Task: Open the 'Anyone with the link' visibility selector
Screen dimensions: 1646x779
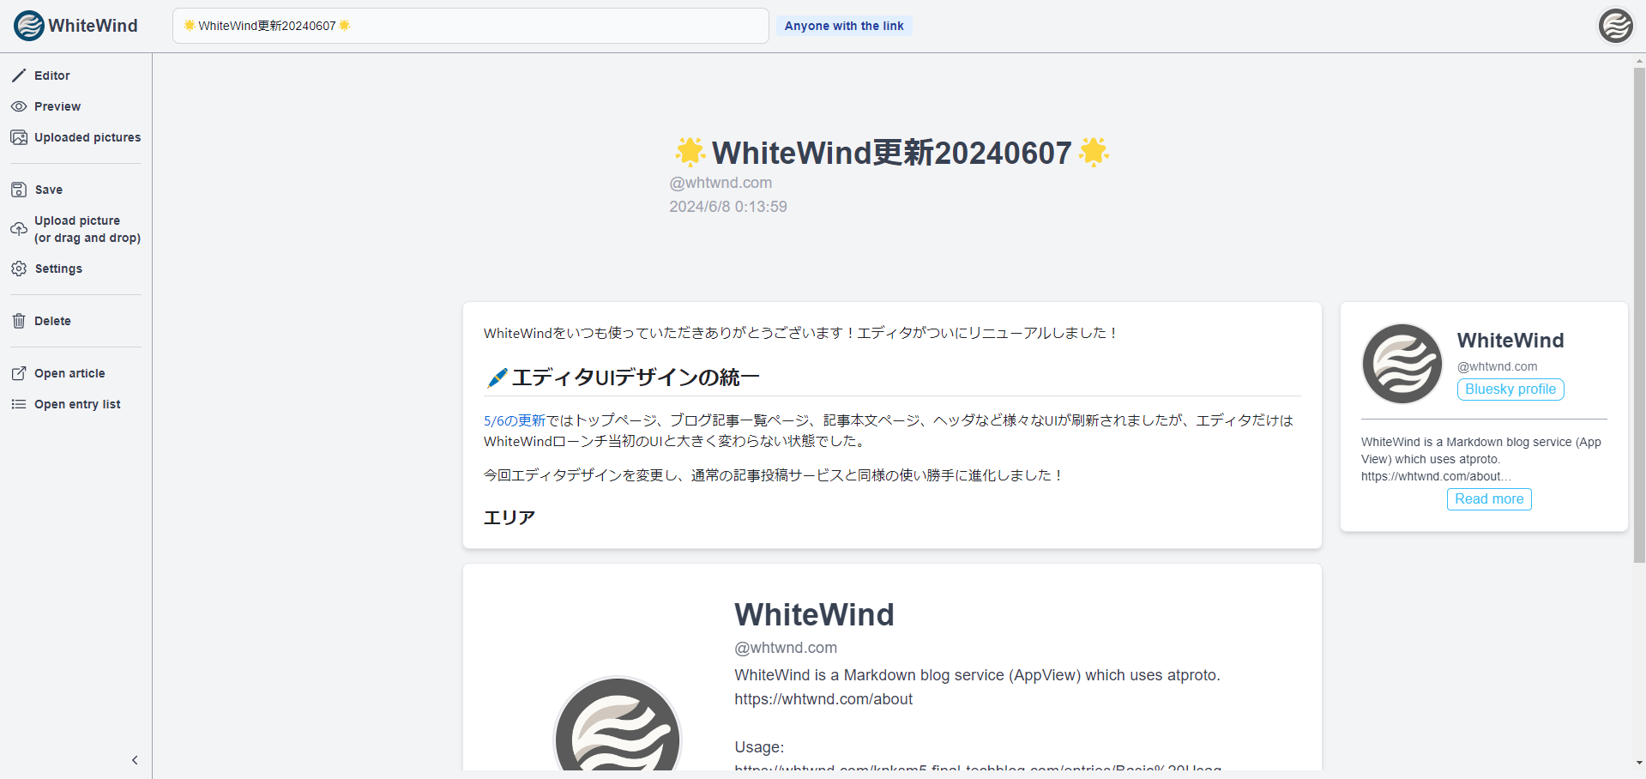Action: 843,26
